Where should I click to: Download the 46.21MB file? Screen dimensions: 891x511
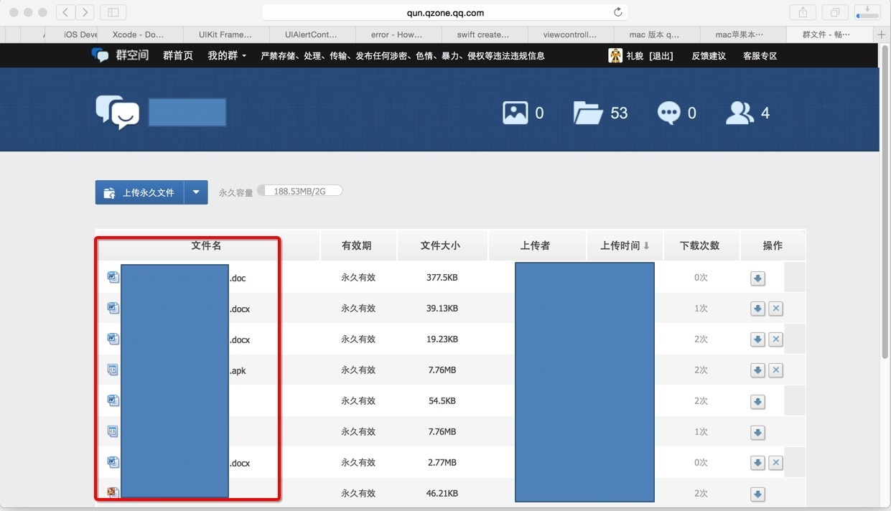(757, 494)
